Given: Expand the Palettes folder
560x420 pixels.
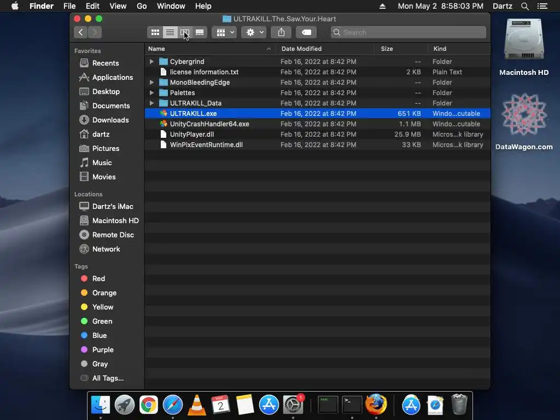Looking at the screenshot, I should pos(151,93).
